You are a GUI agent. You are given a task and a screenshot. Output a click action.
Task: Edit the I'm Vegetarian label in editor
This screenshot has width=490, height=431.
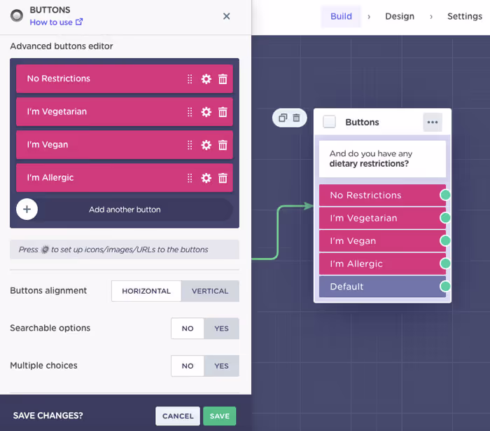point(57,111)
